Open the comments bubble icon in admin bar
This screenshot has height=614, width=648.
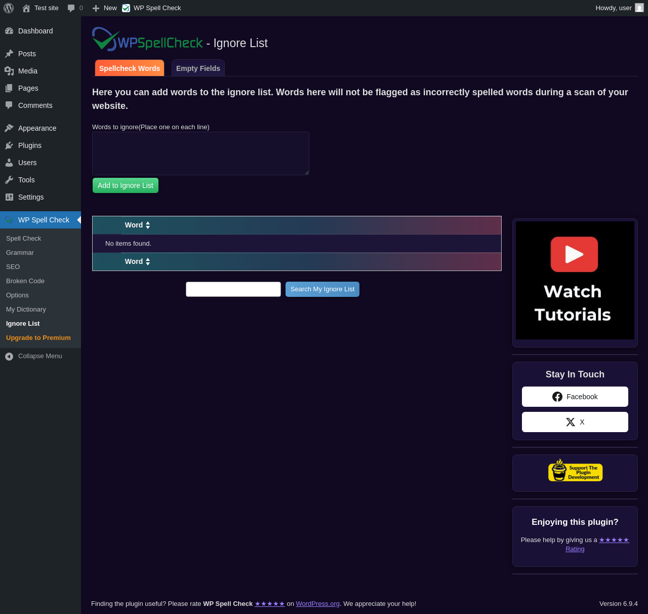click(x=71, y=8)
